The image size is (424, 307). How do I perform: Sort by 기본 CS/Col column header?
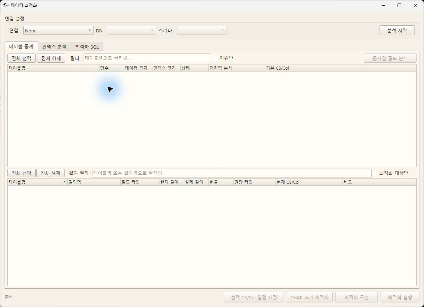pyautogui.click(x=340, y=68)
